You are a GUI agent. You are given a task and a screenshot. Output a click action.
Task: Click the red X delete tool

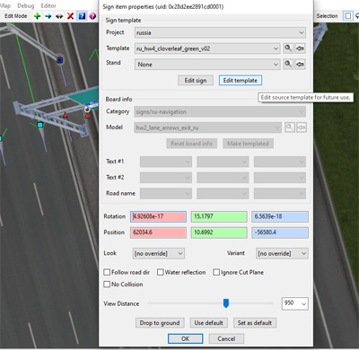pos(71,16)
